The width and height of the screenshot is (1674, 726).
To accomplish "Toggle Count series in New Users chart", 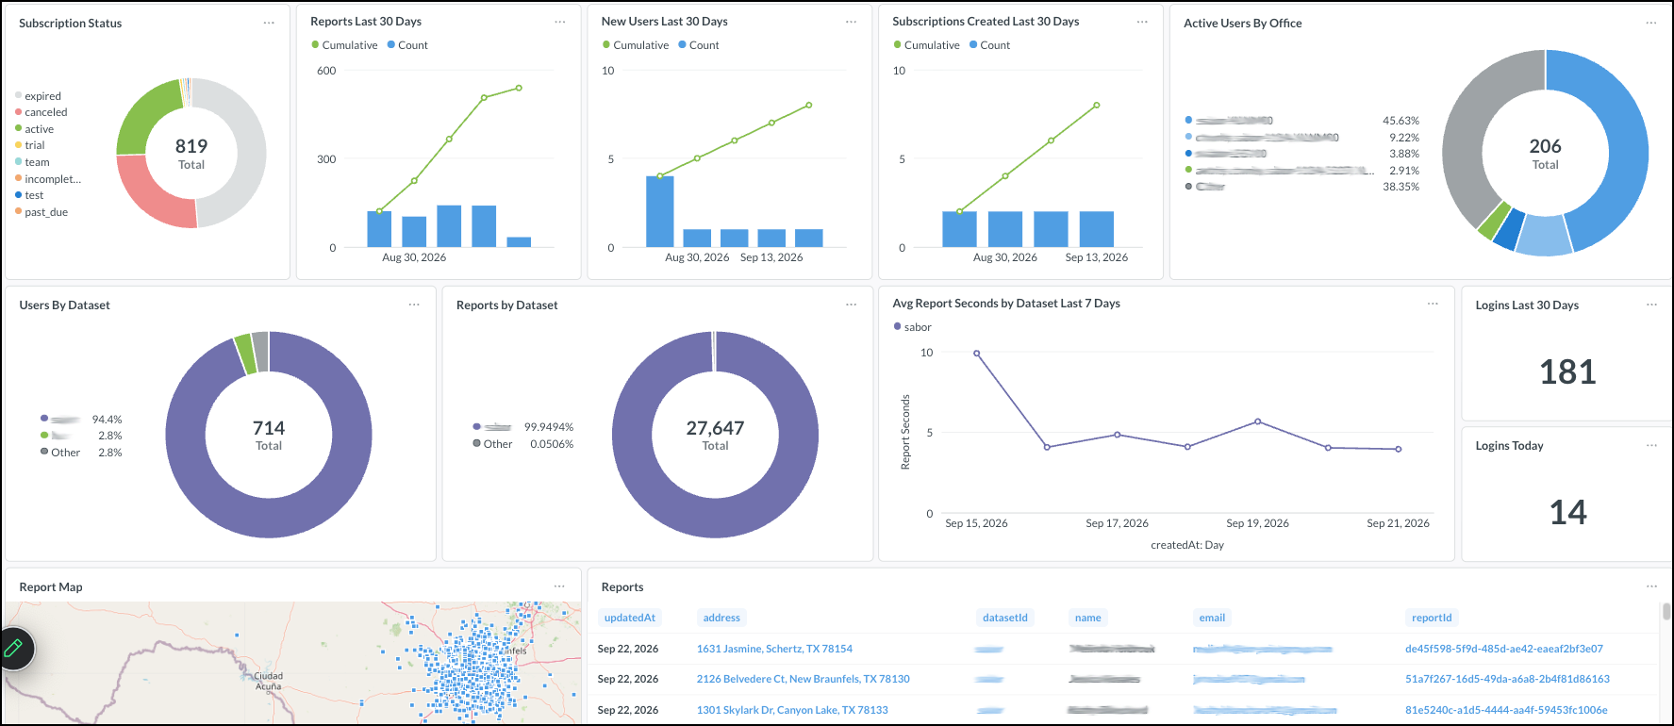I will pyautogui.click(x=699, y=45).
